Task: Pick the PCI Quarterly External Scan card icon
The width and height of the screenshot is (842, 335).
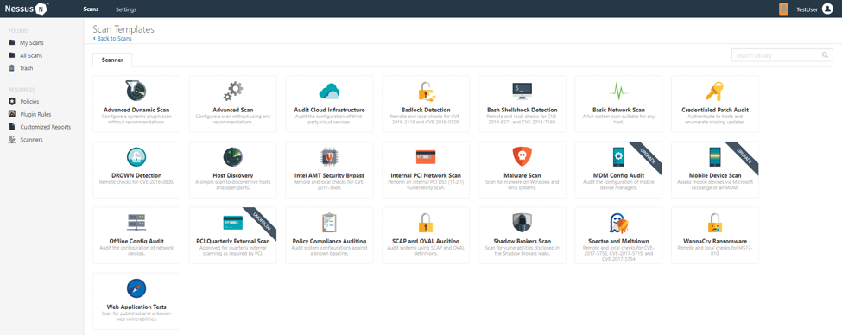Action: pos(233,222)
